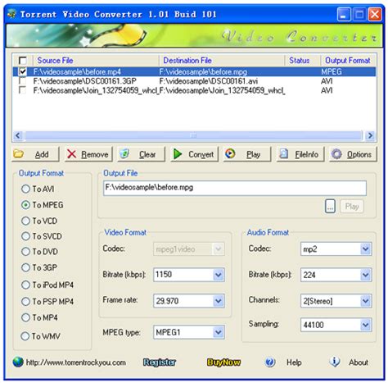The width and height of the screenshot is (388, 383).
Task: Remove the selected file with red X button
Action: pyautogui.click(x=88, y=154)
